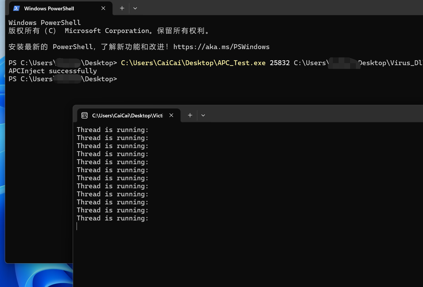Click the last "Thread is running:" line
423x287 pixels.
point(112,218)
